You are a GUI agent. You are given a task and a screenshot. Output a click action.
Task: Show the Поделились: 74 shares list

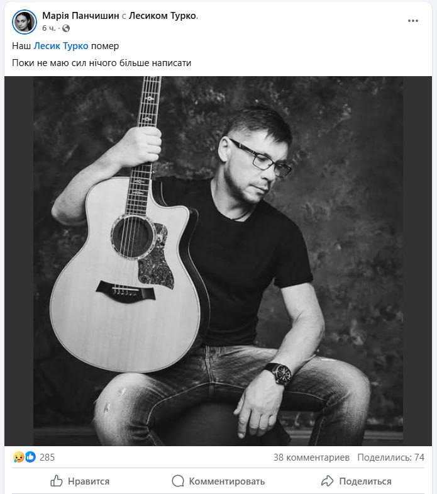[390, 457]
